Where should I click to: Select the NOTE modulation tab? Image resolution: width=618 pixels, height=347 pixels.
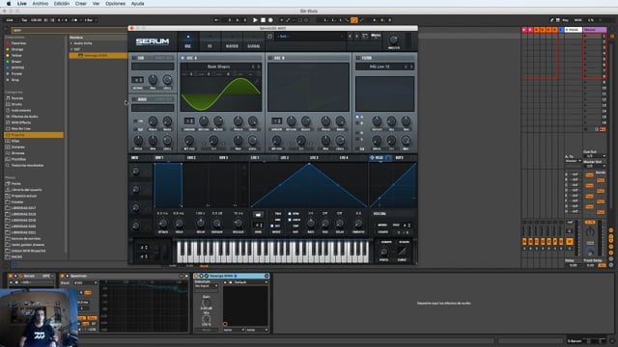click(399, 158)
